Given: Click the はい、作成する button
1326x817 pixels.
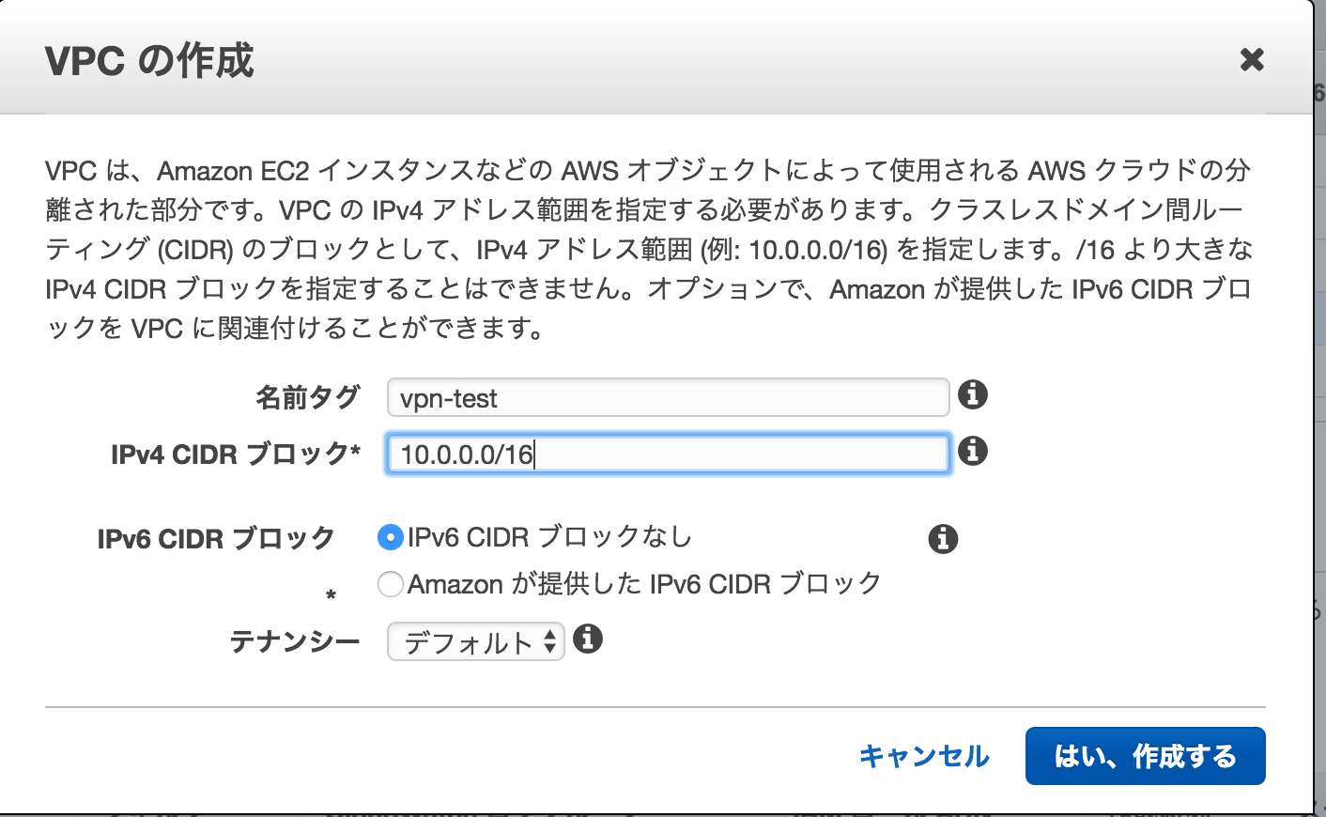Looking at the screenshot, I should tap(1146, 756).
